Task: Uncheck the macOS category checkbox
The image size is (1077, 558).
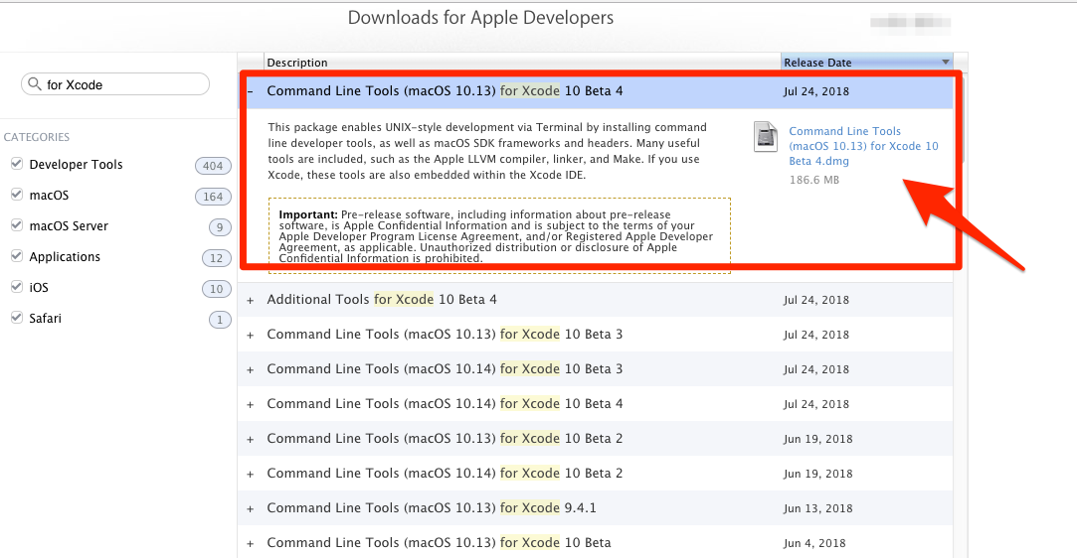Action: click(17, 194)
